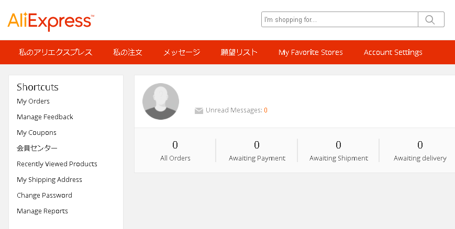The height and width of the screenshot is (229, 455).
Task: Click the unread messages envelope icon
Action: tap(199, 111)
